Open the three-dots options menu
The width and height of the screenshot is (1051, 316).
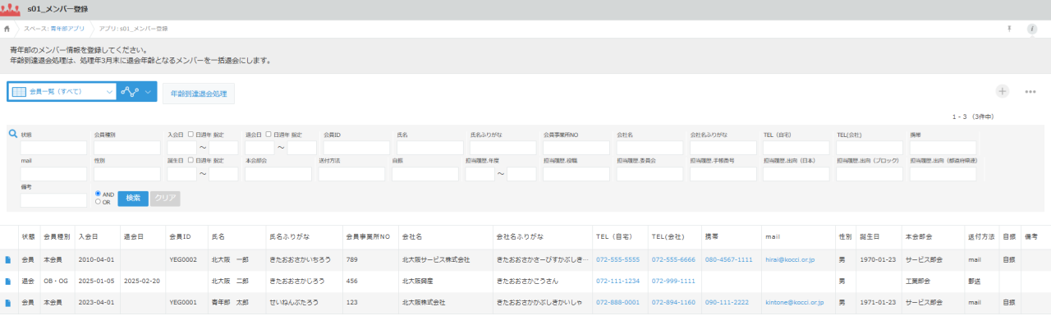pyautogui.click(x=1030, y=92)
